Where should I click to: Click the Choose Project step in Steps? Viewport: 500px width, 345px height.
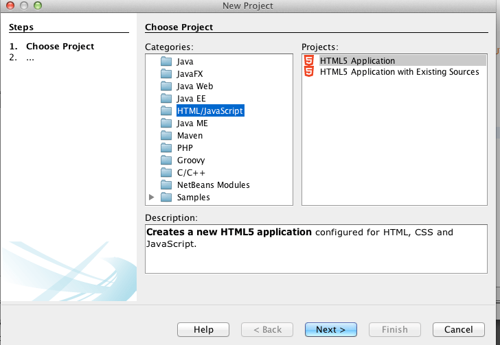pyautogui.click(x=60, y=47)
